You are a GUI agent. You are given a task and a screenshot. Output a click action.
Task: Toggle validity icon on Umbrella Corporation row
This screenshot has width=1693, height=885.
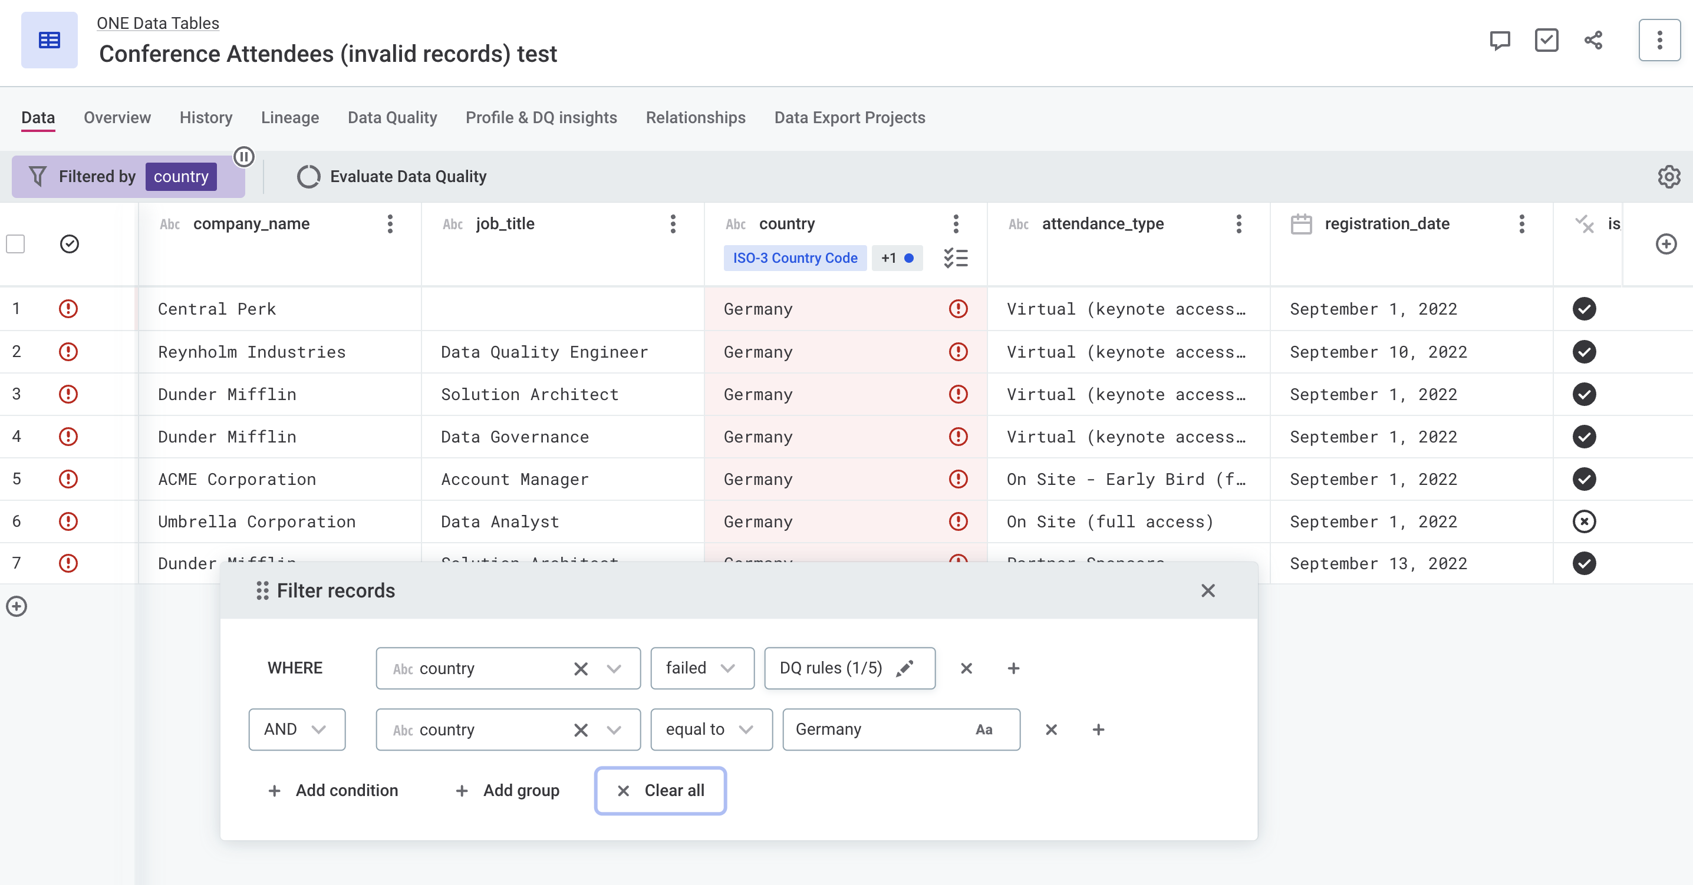(x=1585, y=521)
